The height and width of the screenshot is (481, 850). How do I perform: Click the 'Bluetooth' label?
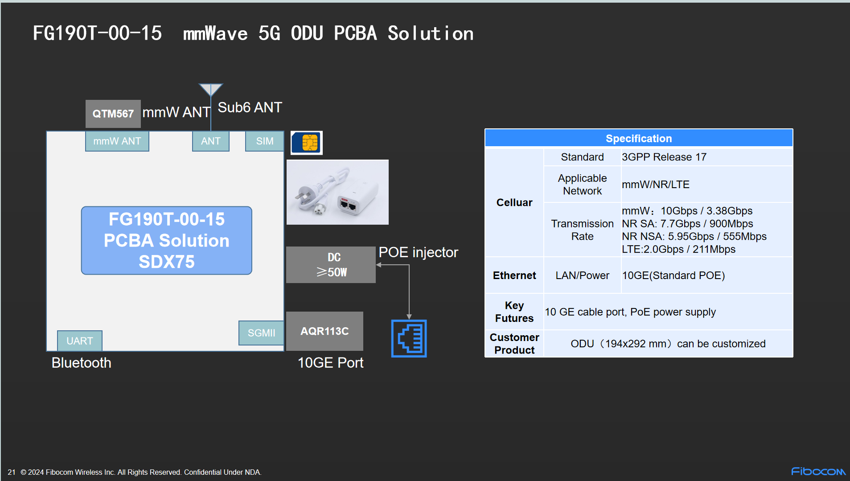click(x=81, y=363)
